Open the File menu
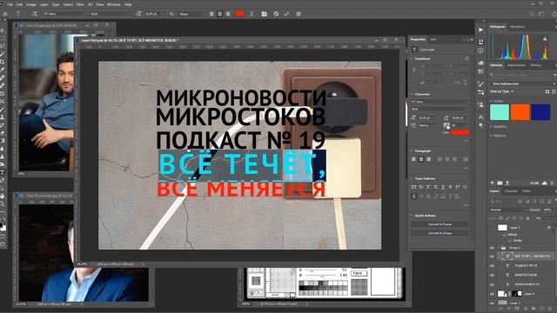This screenshot has height=313, width=557. tap(10, 4)
